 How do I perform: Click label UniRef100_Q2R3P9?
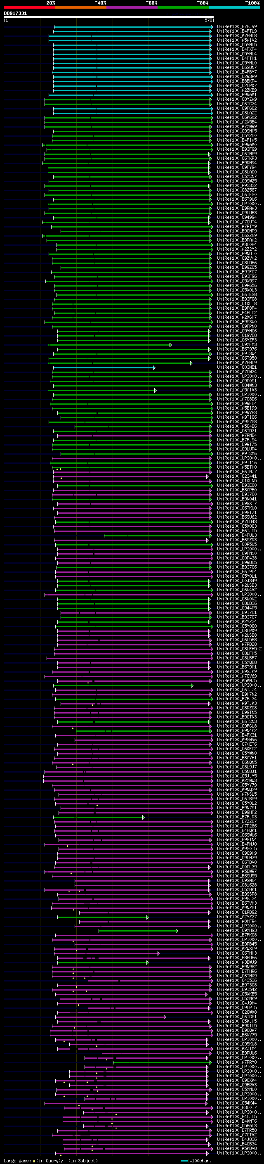pos(237,77)
